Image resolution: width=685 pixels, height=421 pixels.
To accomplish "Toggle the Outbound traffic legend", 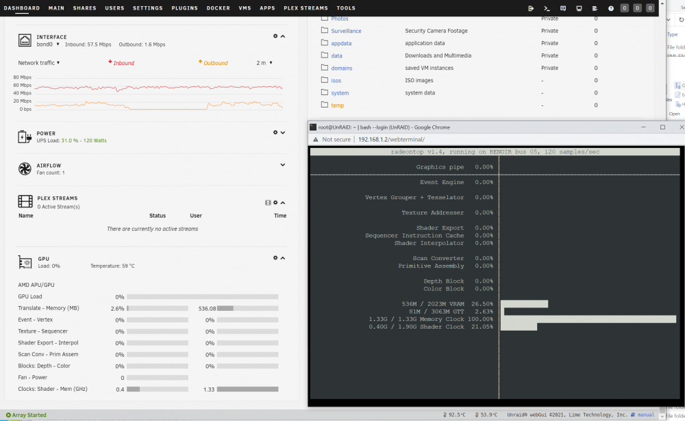I will click(213, 63).
